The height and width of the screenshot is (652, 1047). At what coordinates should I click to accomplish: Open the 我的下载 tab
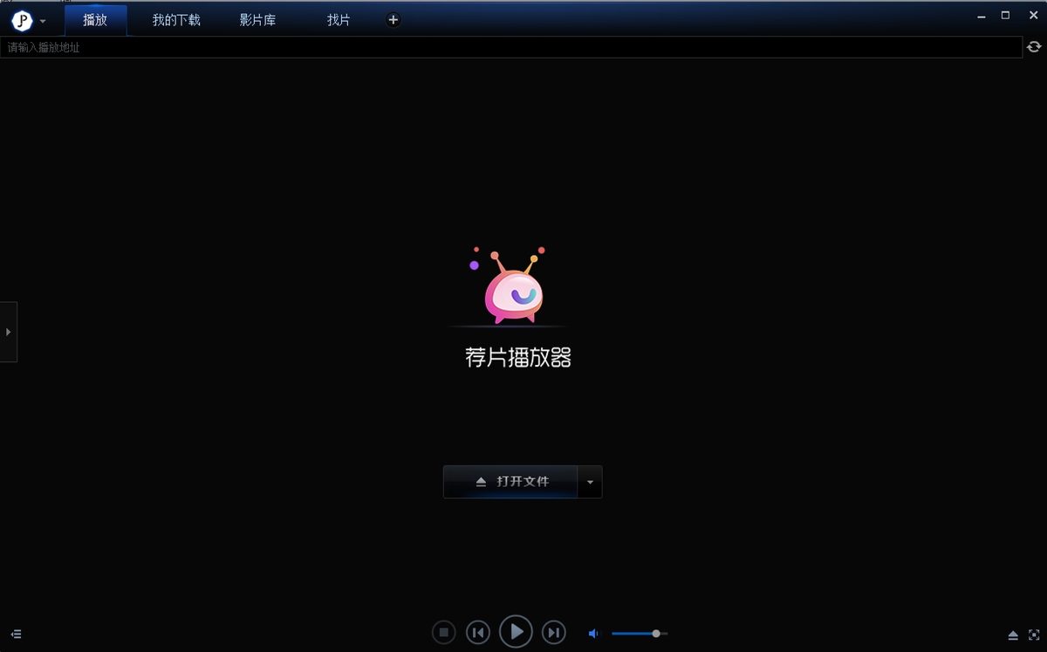pos(176,20)
